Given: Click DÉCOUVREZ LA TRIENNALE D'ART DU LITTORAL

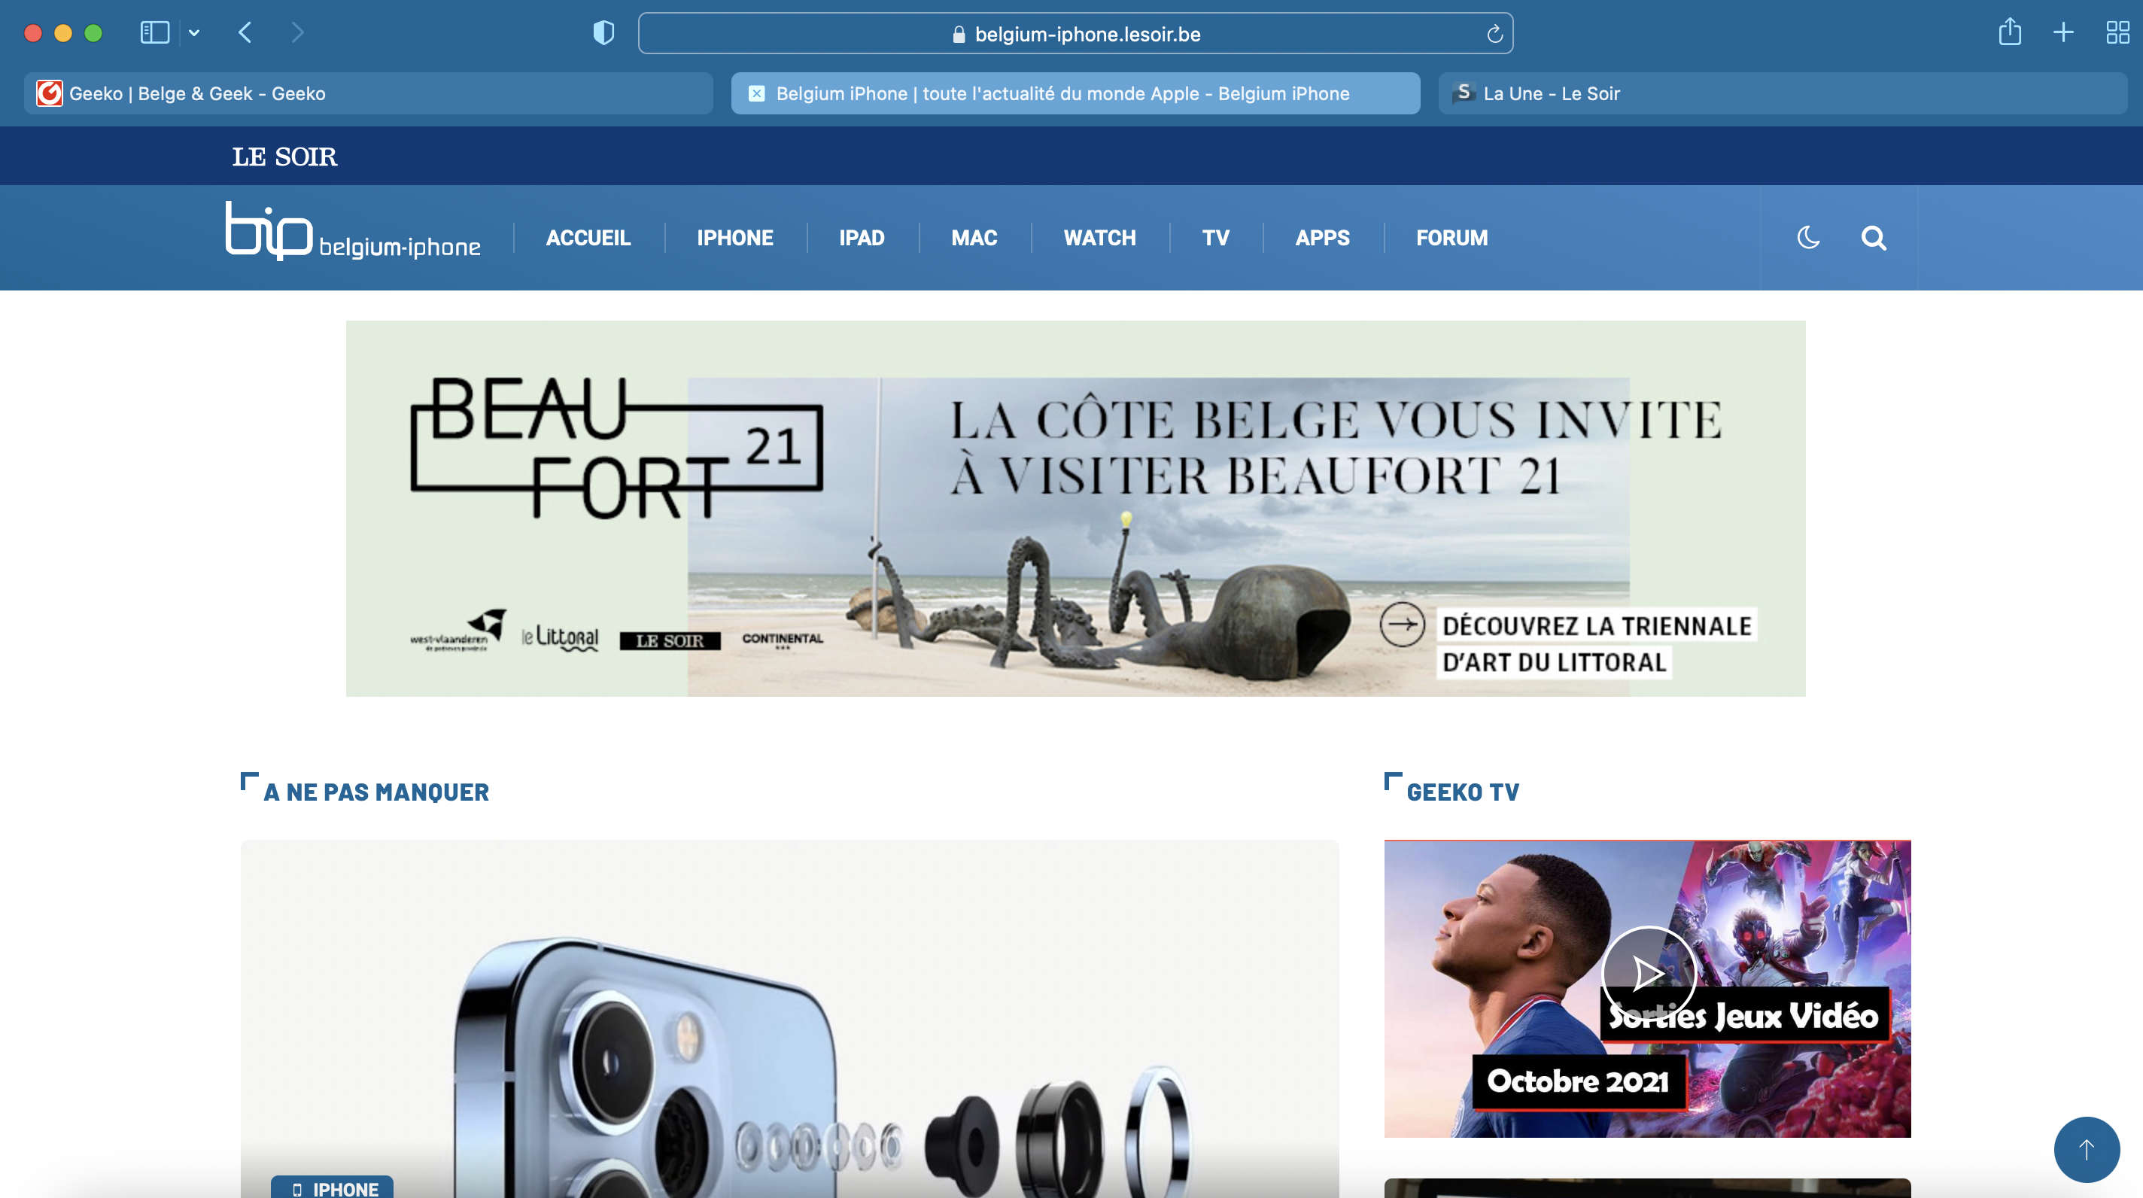Looking at the screenshot, I should click(1597, 644).
